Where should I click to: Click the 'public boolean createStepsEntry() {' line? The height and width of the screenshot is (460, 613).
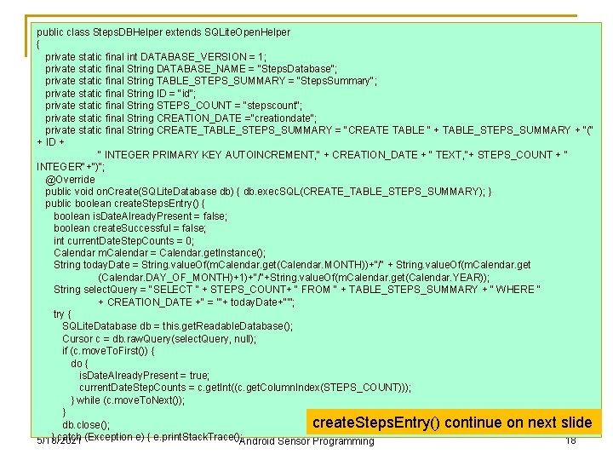point(125,204)
